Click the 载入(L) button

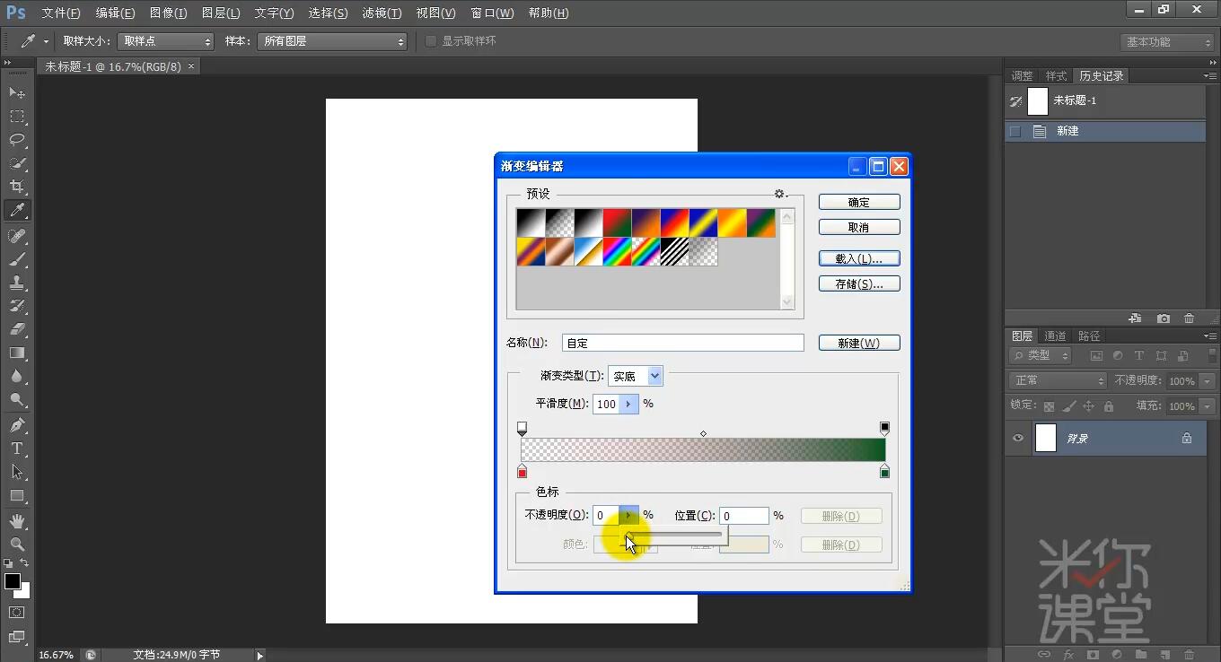[x=858, y=258]
